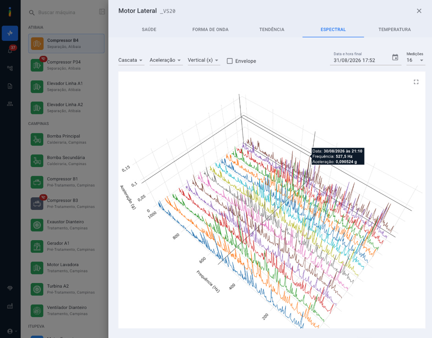Close the Motor Lateral panel

419,11
